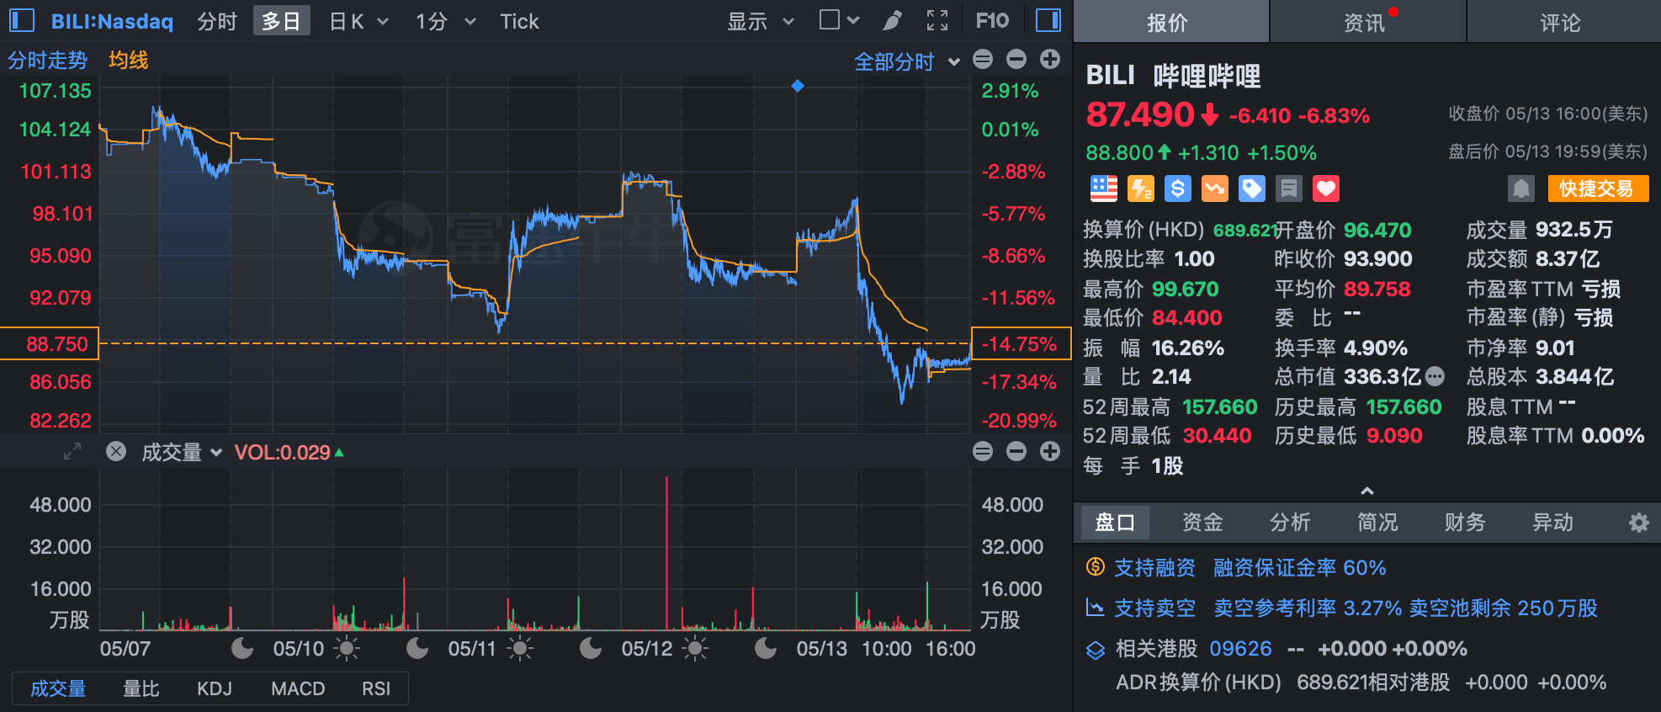The height and width of the screenshot is (712, 1661).
Task: Click the US flag market icon
Action: coord(1104,189)
